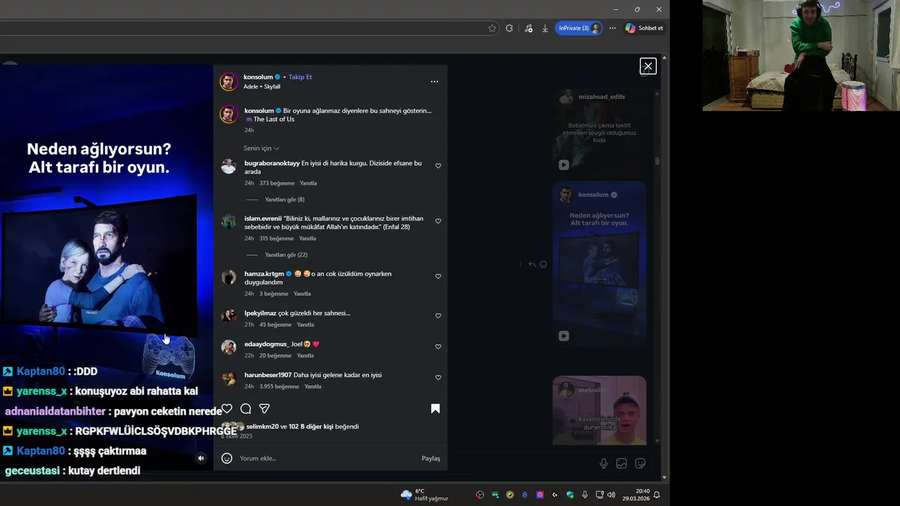The width and height of the screenshot is (900, 506).
Task: Reply to hamza.krtgm's comment via Yanıtla
Action: coord(302,294)
